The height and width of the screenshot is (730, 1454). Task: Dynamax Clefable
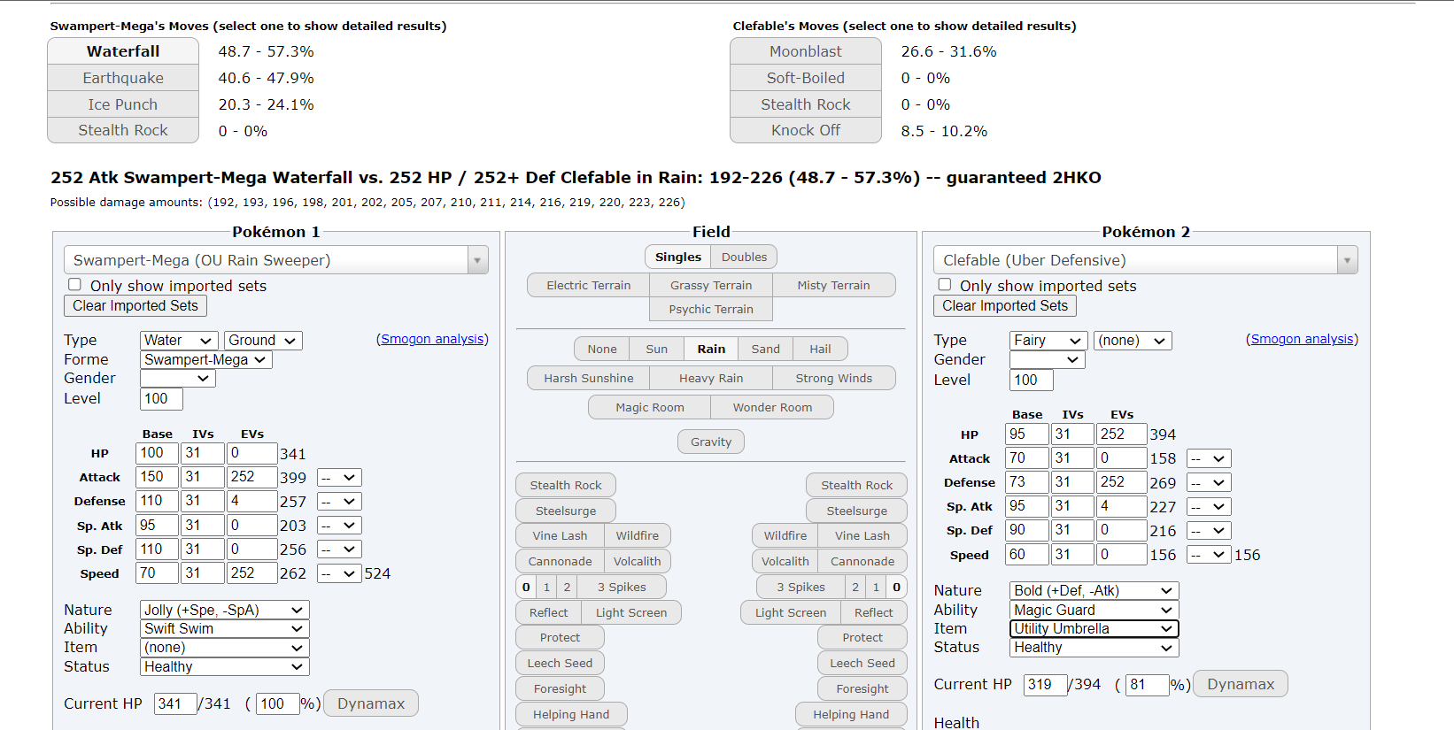click(x=1241, y=684)
